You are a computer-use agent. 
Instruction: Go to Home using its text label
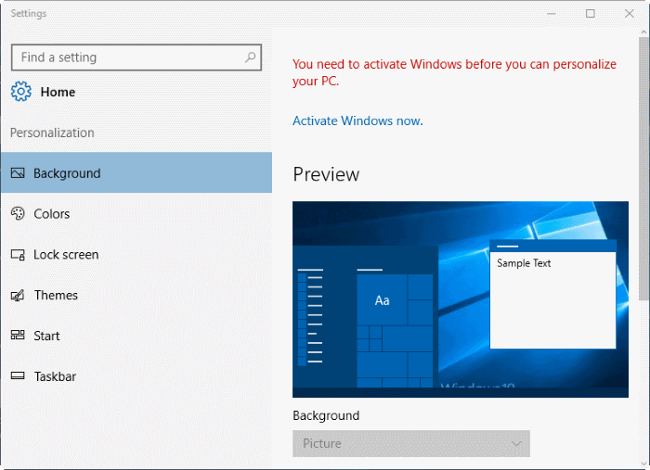point(58,92)
